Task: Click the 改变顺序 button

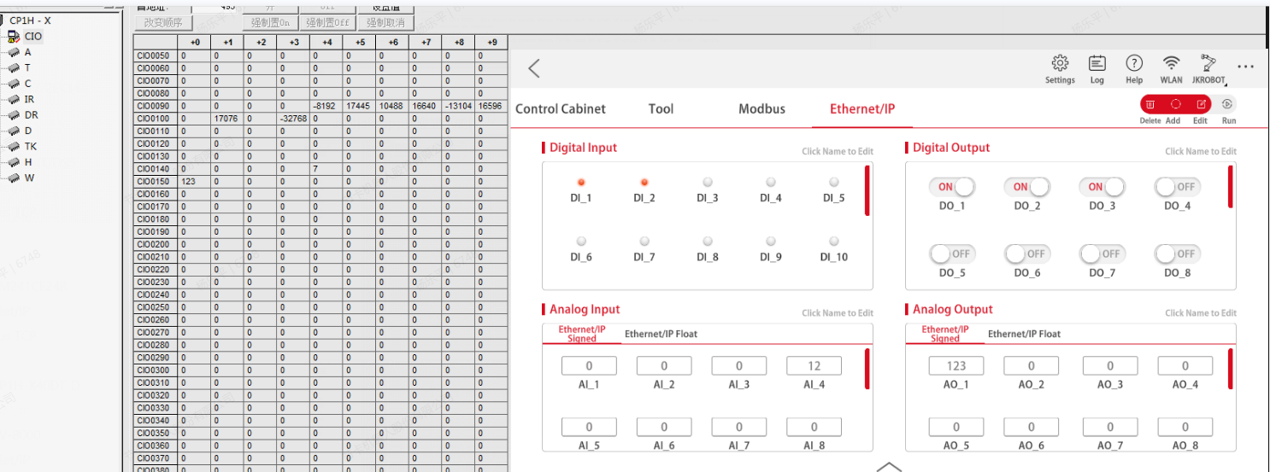Action: [164, 23]
